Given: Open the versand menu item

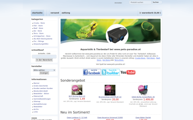Looking at the screenshot, I should click(x=55, y=13).
